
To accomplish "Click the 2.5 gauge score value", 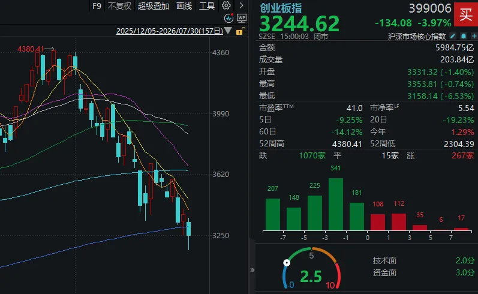I will pos(311,277).
